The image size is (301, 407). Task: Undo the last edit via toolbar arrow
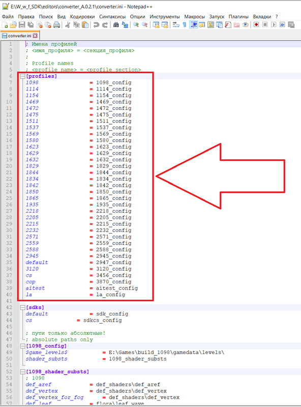coord(96,25)
